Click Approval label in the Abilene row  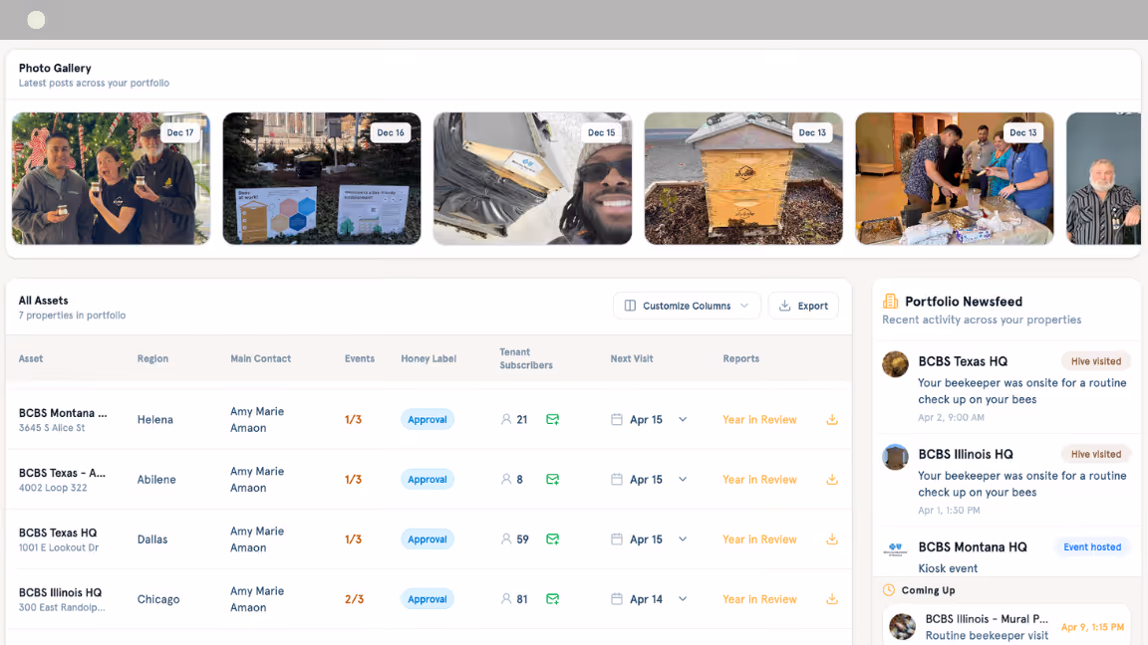428,480
